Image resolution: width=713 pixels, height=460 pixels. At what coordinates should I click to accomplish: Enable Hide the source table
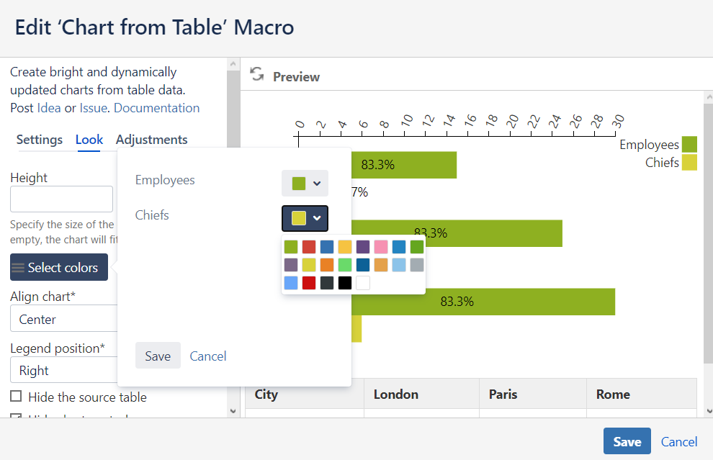14,397
